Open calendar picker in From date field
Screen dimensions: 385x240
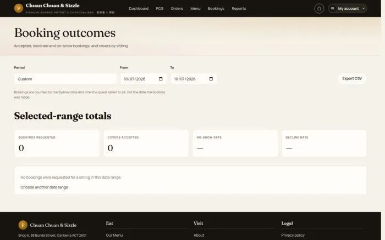pos(161,79)
